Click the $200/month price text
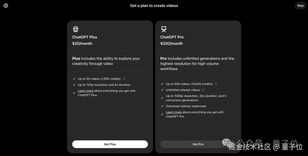The image size is (308, 156). [171, 44]
